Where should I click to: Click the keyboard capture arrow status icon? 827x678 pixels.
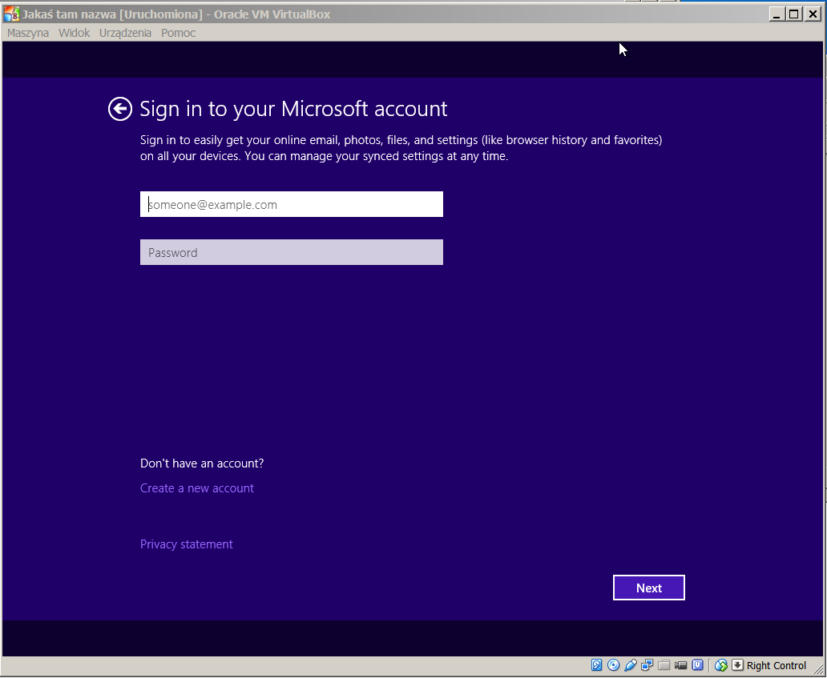tap(737, 665)
